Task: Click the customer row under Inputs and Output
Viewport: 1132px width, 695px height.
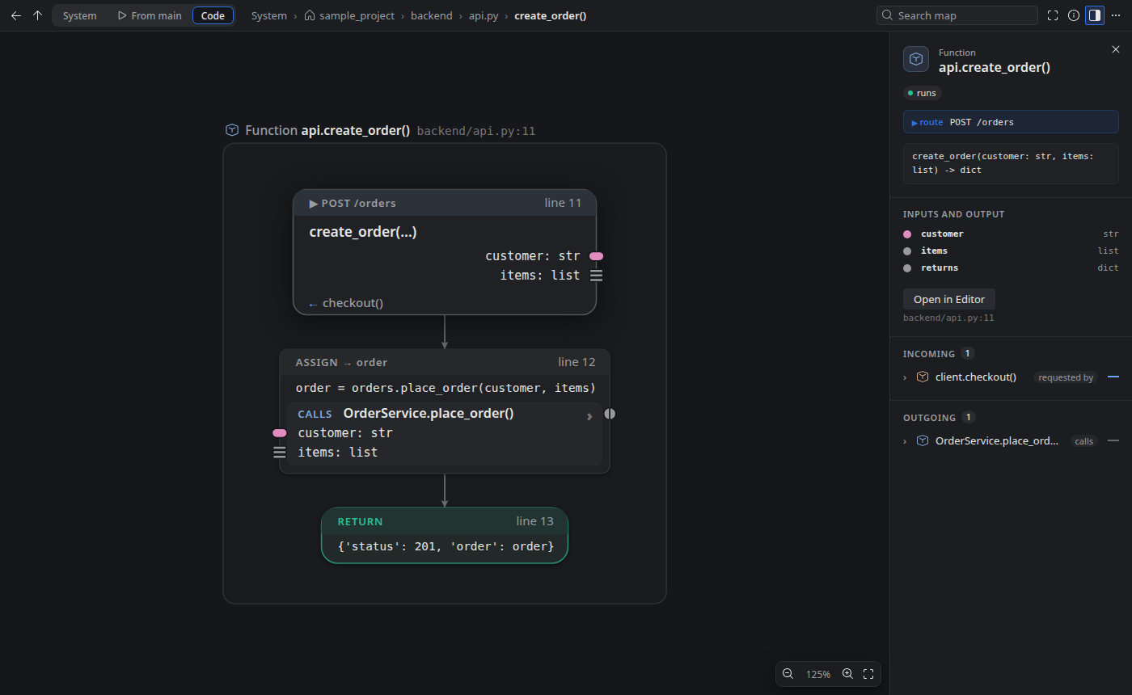Action: point(1011,234)
